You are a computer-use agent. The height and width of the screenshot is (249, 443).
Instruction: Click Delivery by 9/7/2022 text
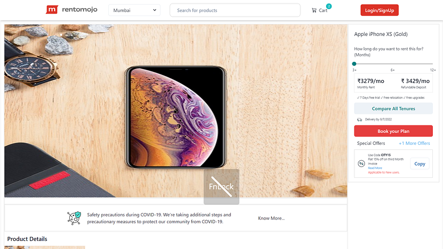378,119
